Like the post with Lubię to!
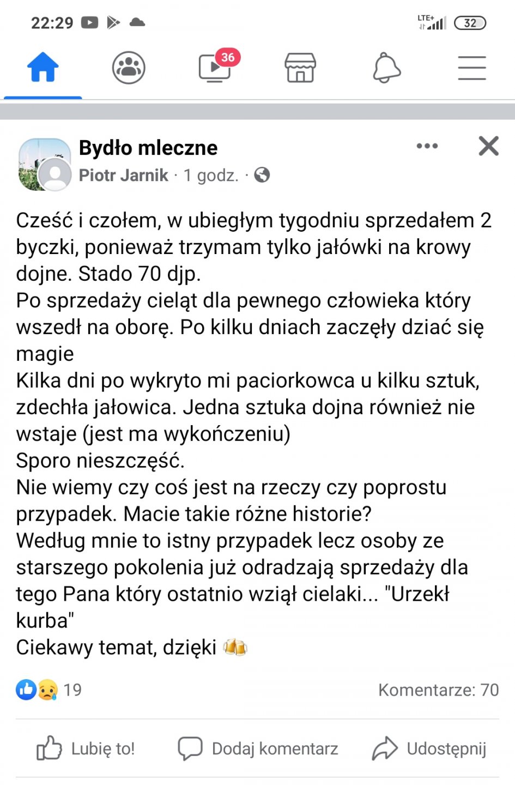Image resolution: width=515 pixels, height=785 pixels. point(86,748)
